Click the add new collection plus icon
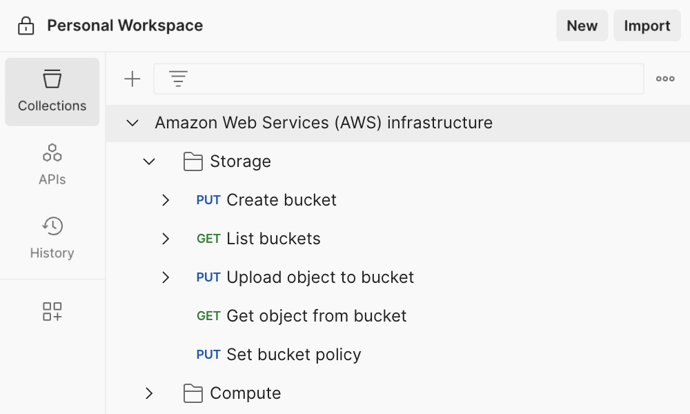Screen dimensions: 690x414 point(132,78)
